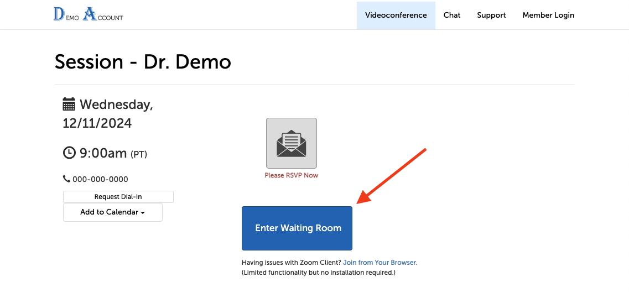
Task: Click the red arrow annotation
Action: [x=392, y=176]
